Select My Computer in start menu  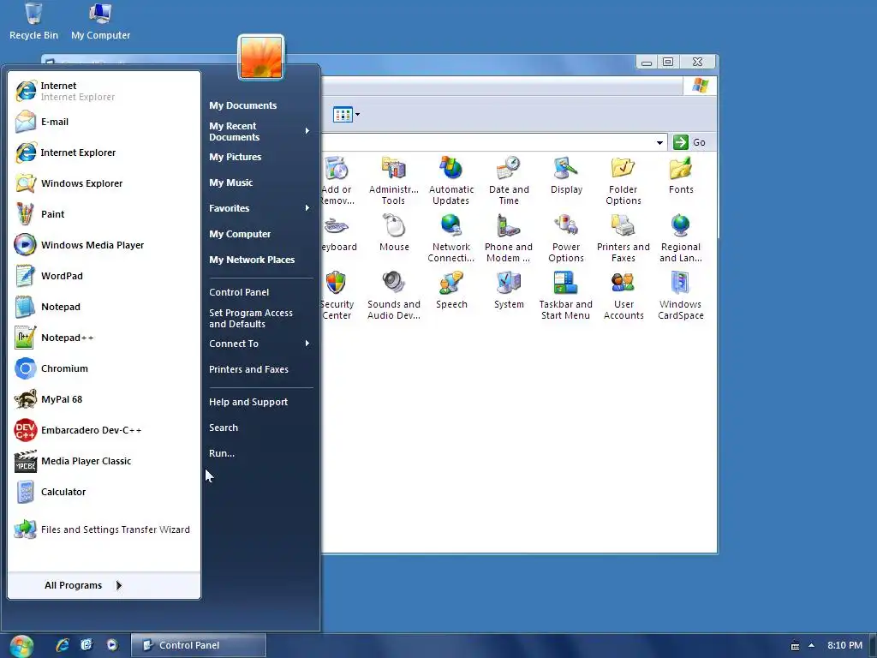click(260, 234)
